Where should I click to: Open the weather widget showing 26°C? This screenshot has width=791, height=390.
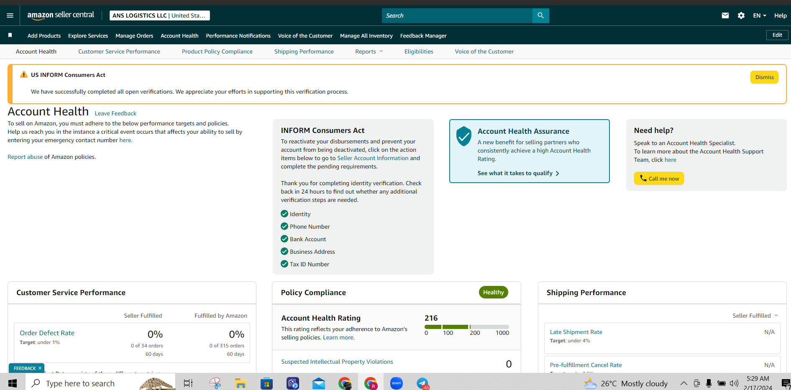tap(626, 383)
